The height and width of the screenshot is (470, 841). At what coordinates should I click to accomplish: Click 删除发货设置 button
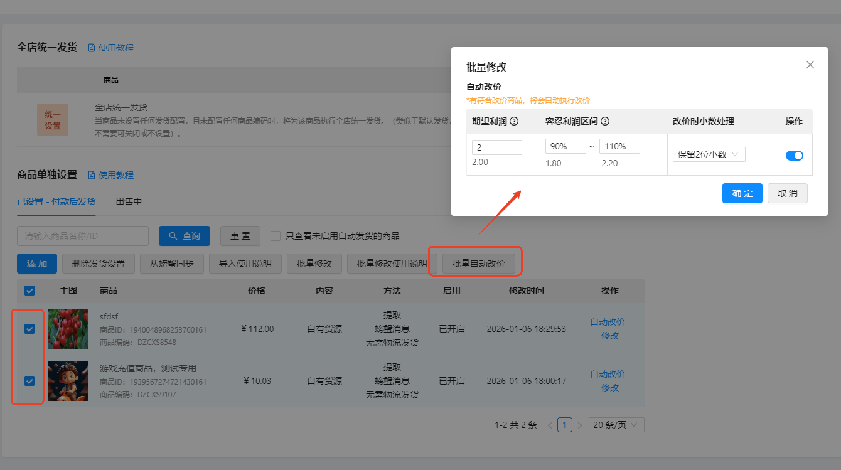coord(99,264)
